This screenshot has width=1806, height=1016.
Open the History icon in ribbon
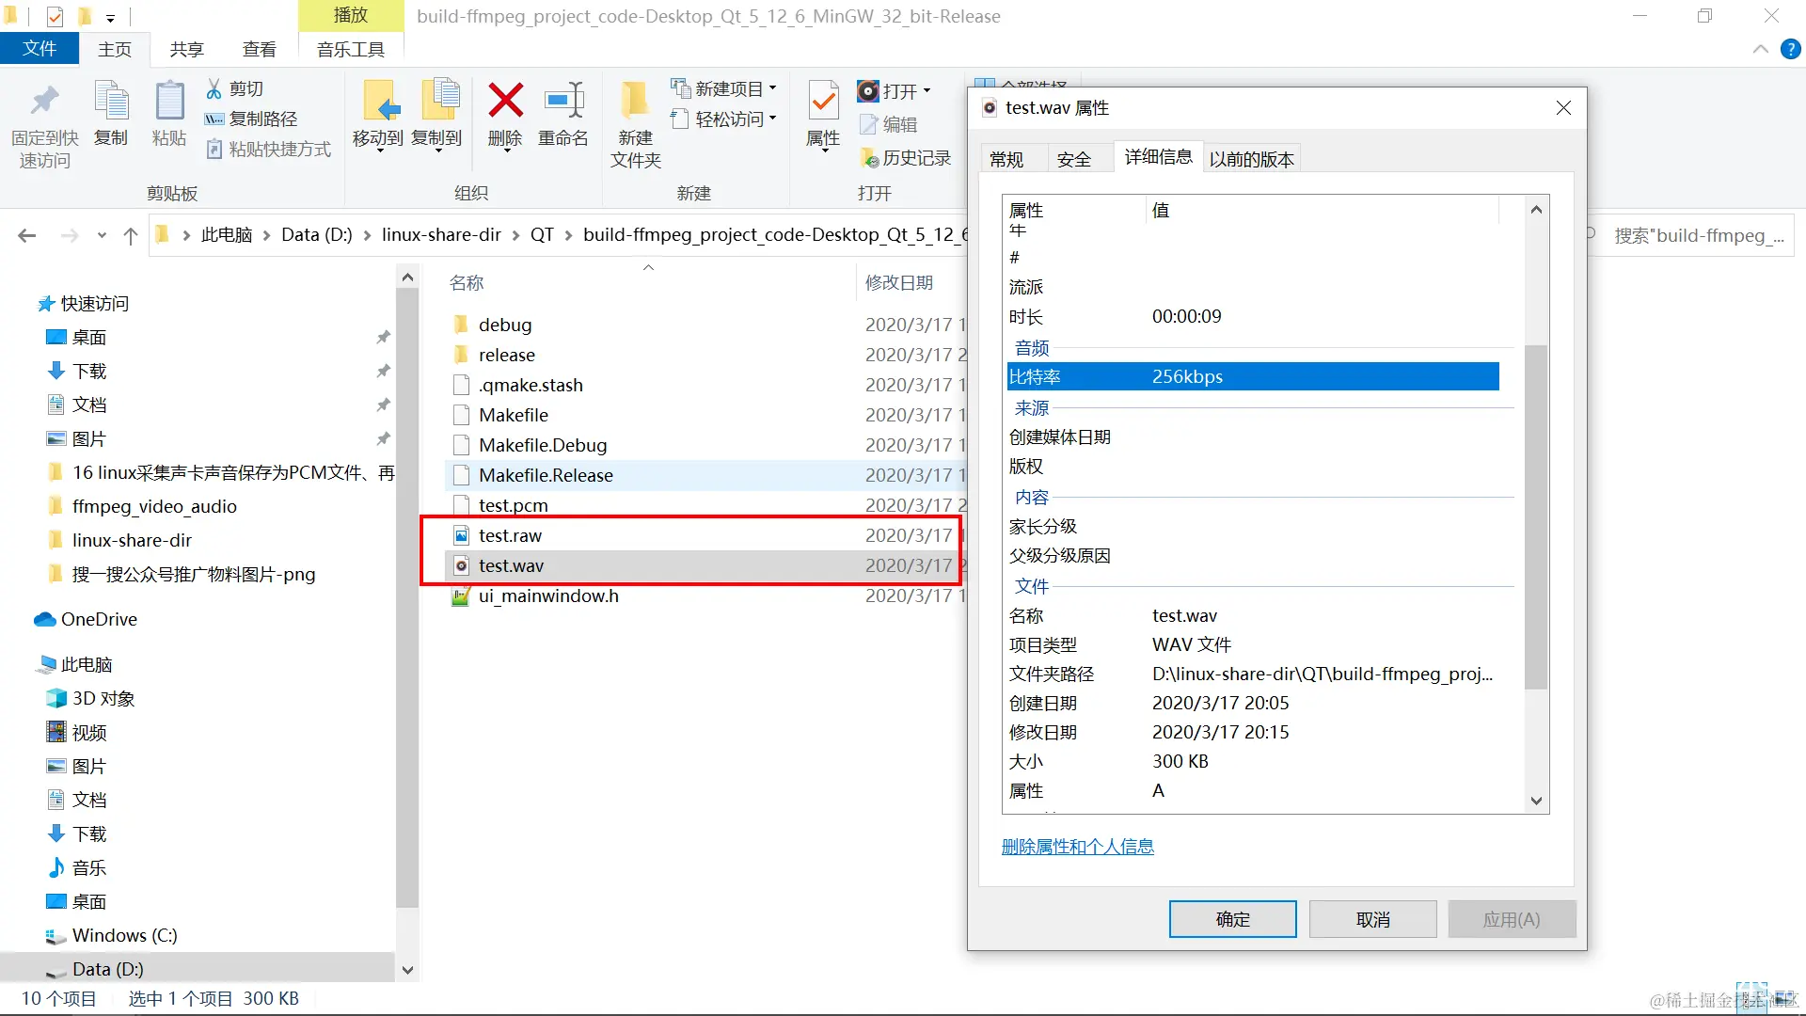(x=869, y=158)
